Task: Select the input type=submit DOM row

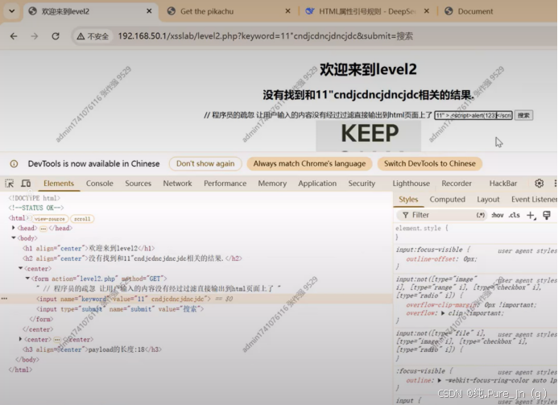Action: pyautogui.click(x=120, y=309)
